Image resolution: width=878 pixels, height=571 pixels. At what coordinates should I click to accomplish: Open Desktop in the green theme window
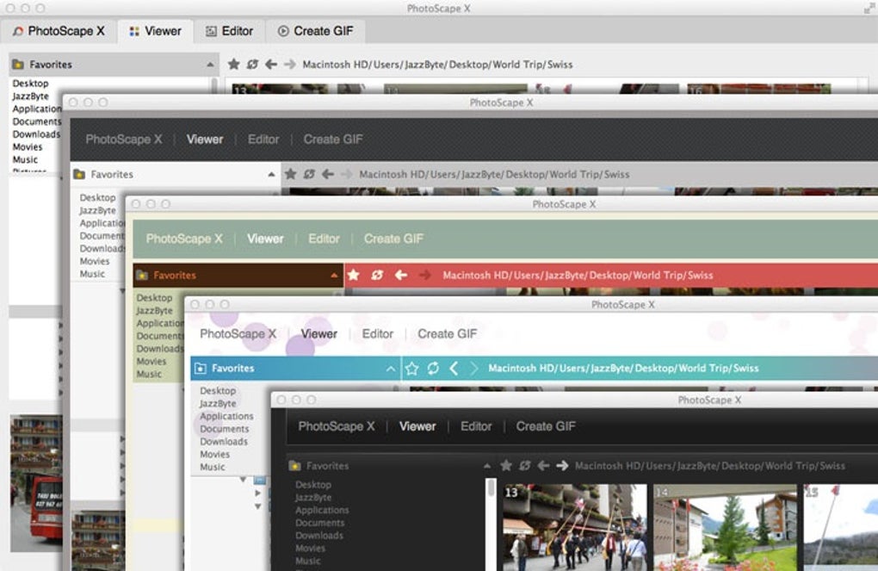click(155, 297)
